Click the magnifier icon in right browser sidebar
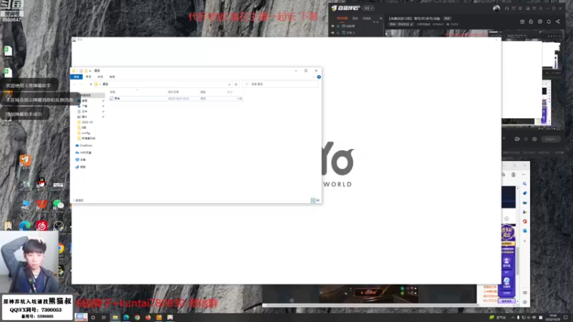 524,184
